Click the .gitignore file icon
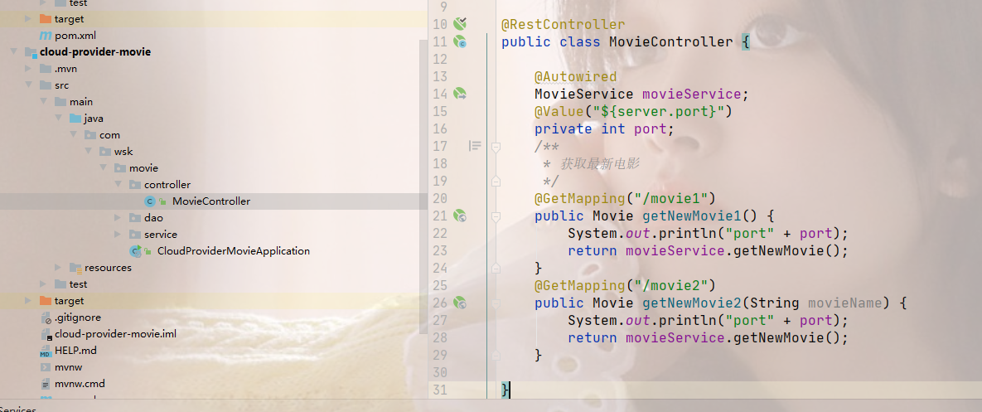The height and width of the screenshot is (412, 982). (46, 317)
